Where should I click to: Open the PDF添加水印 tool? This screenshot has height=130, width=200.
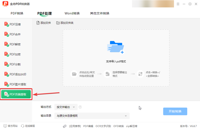15,74
